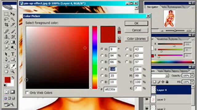Viewport: 197px width, 110px height.
Task: Select the G green radio button
Action: pyautogui.click(x=102, y=75)
